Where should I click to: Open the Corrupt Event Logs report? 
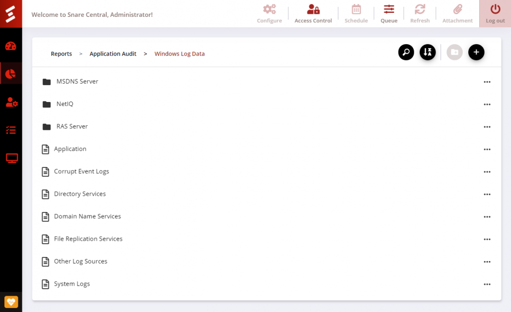(81, 171)
